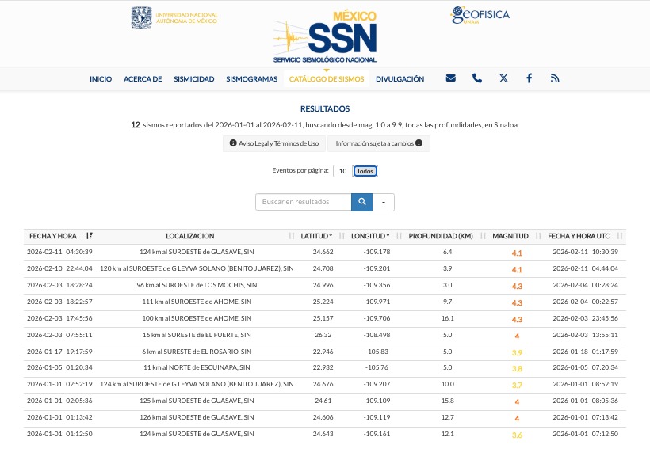Select '6 km al SURESTE de EL ROSARIO, SIN'
The width and height of the screenshot is (650, 460).
(x=197, y=351)
